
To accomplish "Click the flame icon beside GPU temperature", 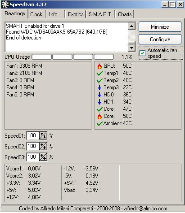I will 99,66.
